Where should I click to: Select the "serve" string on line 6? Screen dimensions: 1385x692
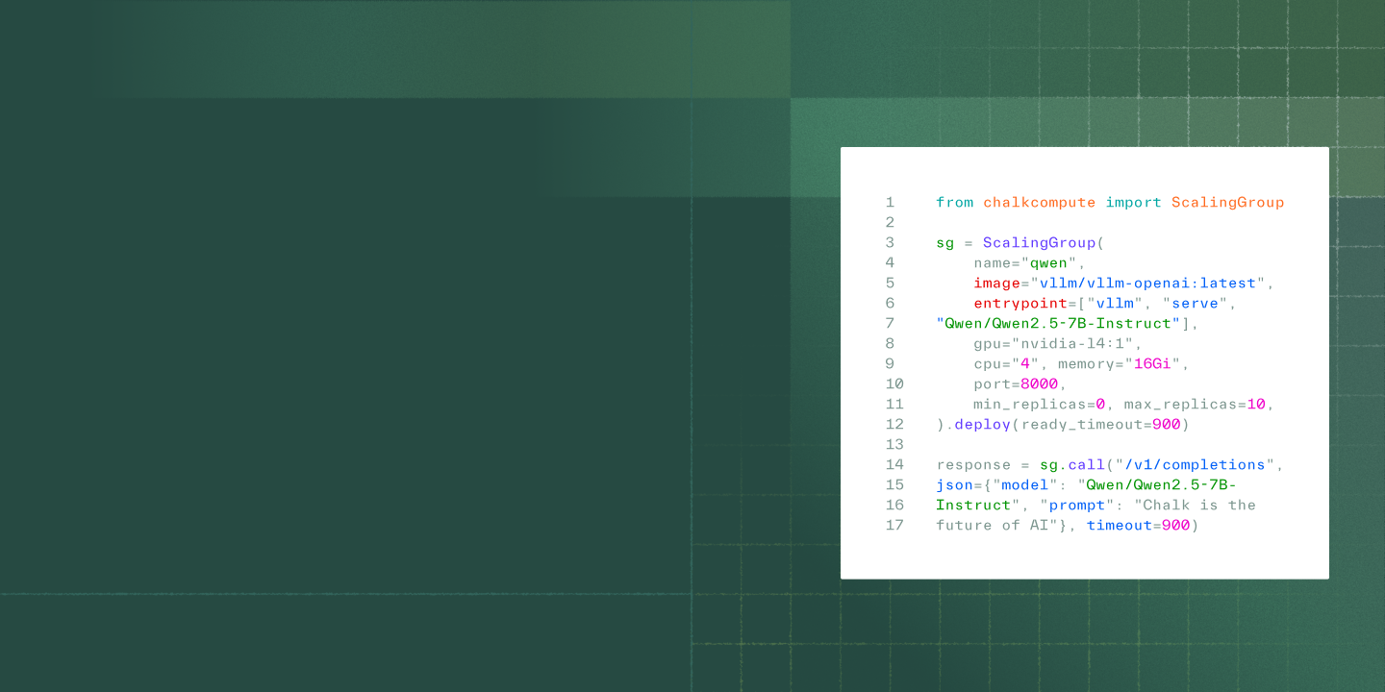(1195, 304)
